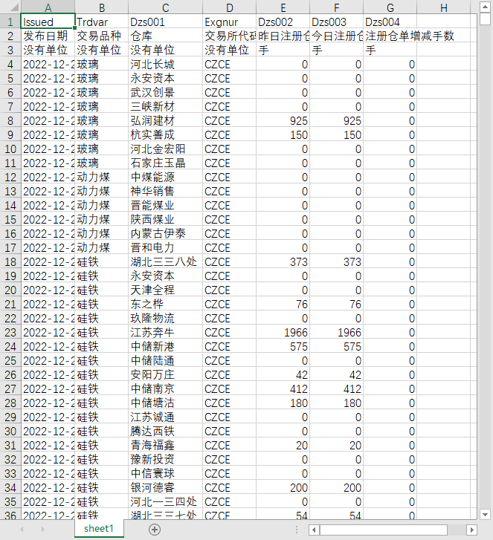Image resolution: width=493 pixels, height=540 pixels.
Task: Select value 150 in column F
Action: pos(337,134)
